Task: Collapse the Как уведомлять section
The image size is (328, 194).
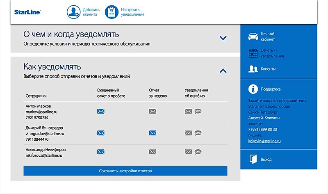Action: (223, 71)
